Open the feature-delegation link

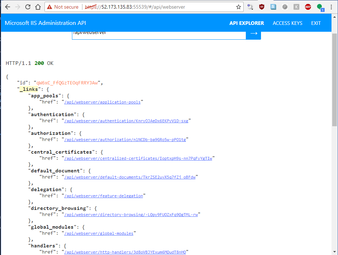104,195
